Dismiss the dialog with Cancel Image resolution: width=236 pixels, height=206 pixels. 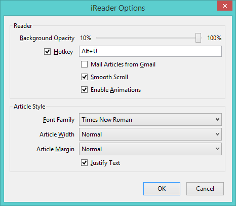coord(205,189)
